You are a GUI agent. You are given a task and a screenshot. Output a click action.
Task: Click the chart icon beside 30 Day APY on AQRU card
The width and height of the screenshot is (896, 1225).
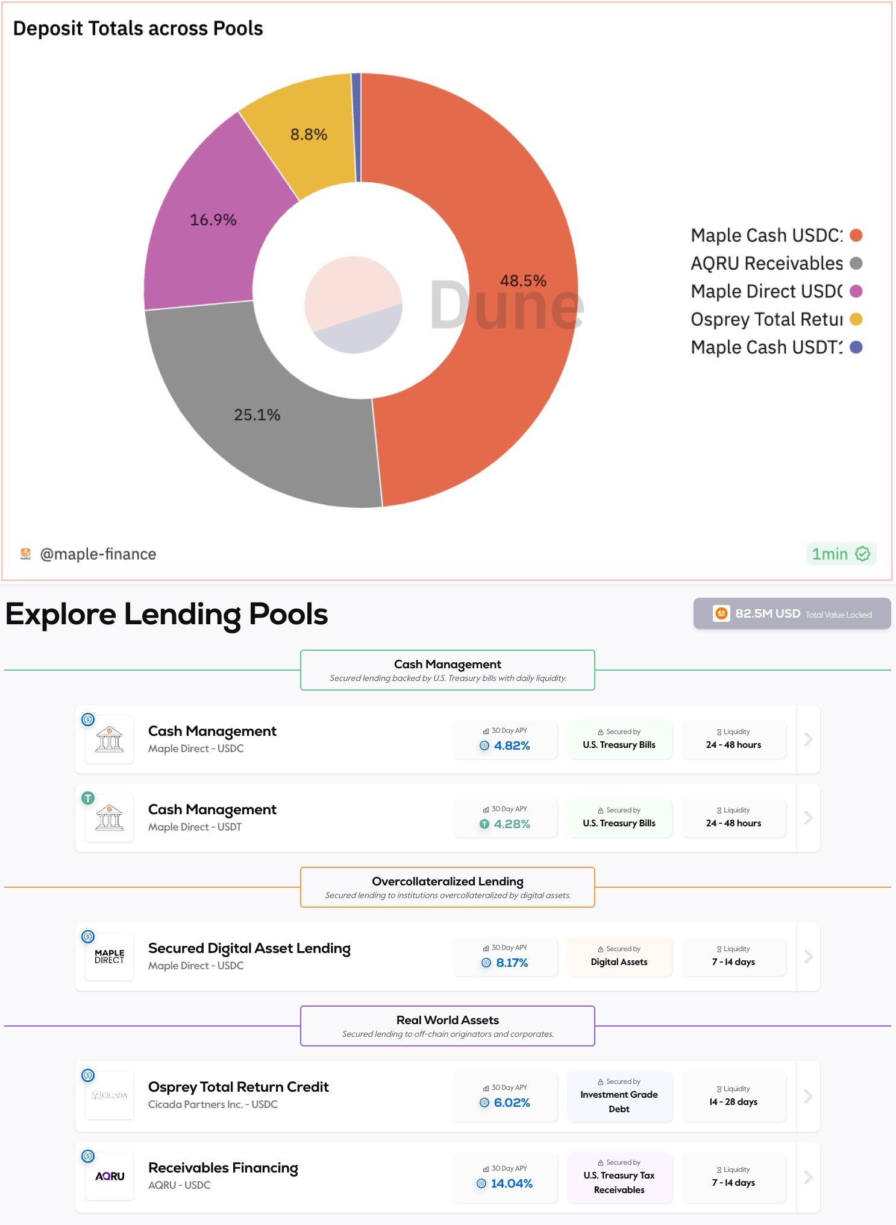[x=486, y=1169]
